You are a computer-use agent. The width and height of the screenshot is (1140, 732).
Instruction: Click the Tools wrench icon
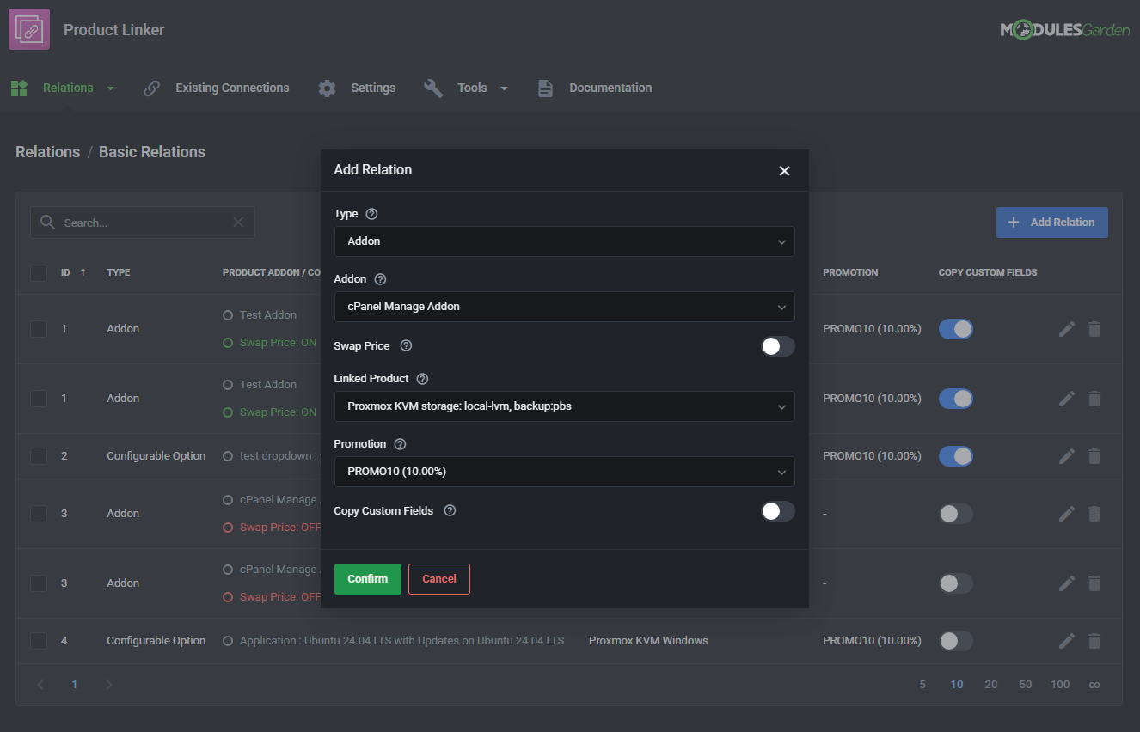[x=433, y=88]
